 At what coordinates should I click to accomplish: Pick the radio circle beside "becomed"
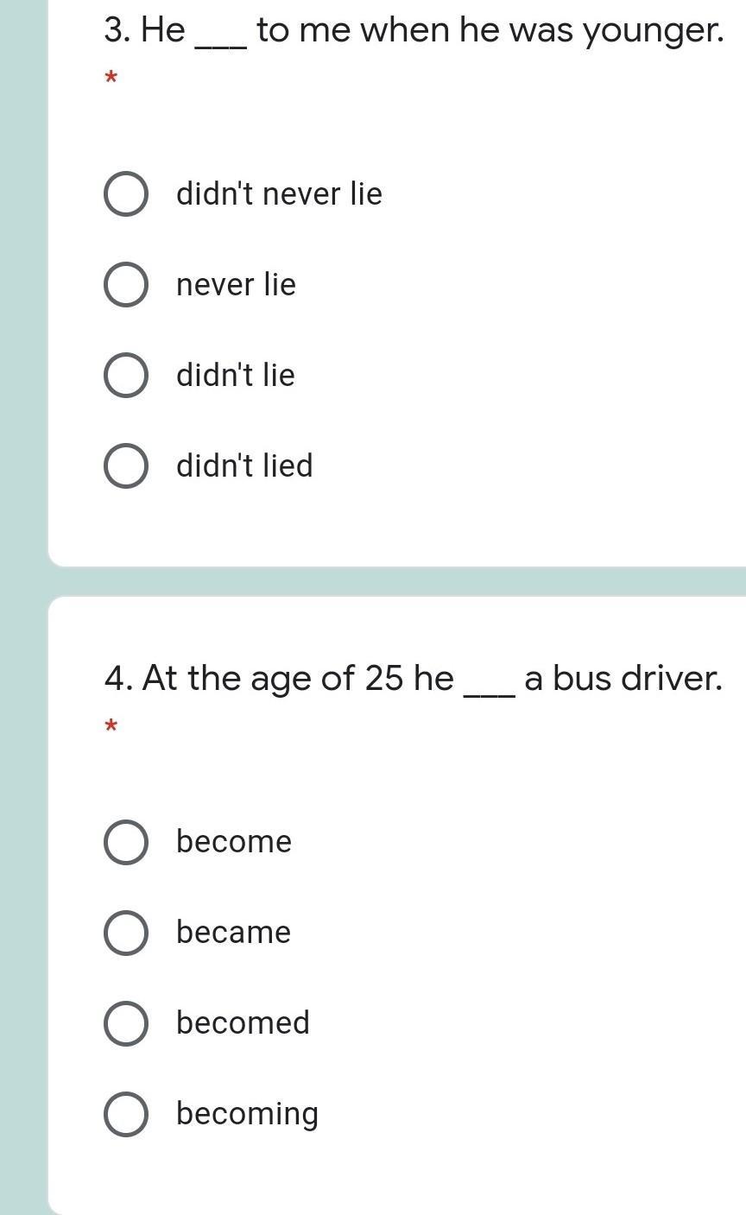click(125, 1023)
